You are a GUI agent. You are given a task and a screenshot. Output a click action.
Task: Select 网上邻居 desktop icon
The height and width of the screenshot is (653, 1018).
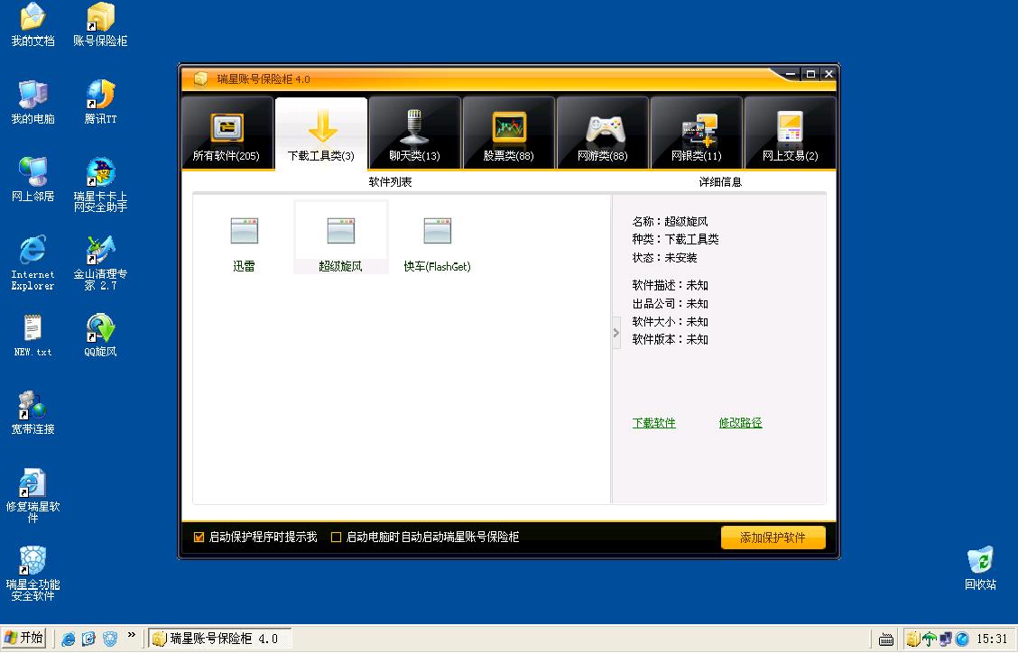pyautogui.click(x=32, y=179)
